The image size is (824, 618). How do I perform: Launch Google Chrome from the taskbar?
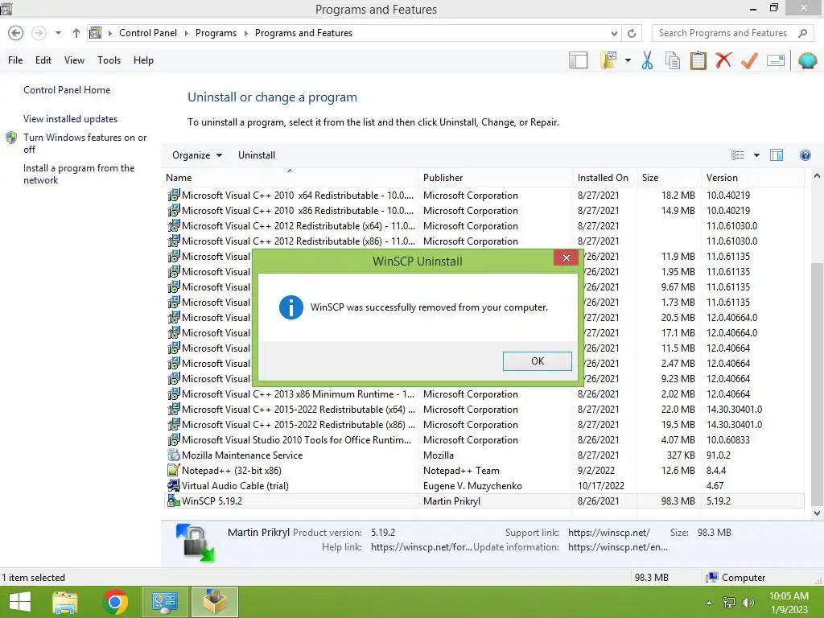[x=115, y=602]
